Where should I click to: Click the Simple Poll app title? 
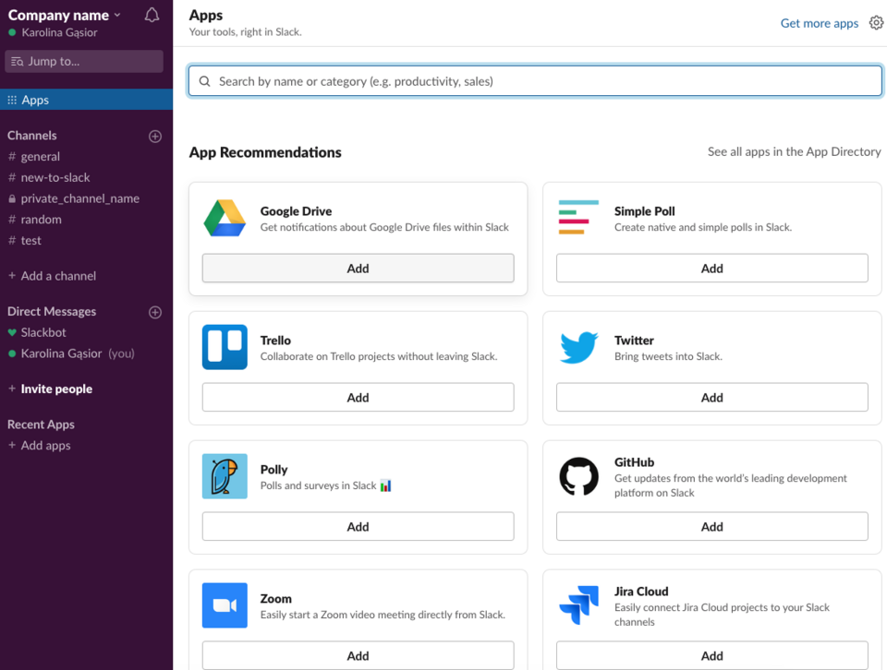coord(644,211)
